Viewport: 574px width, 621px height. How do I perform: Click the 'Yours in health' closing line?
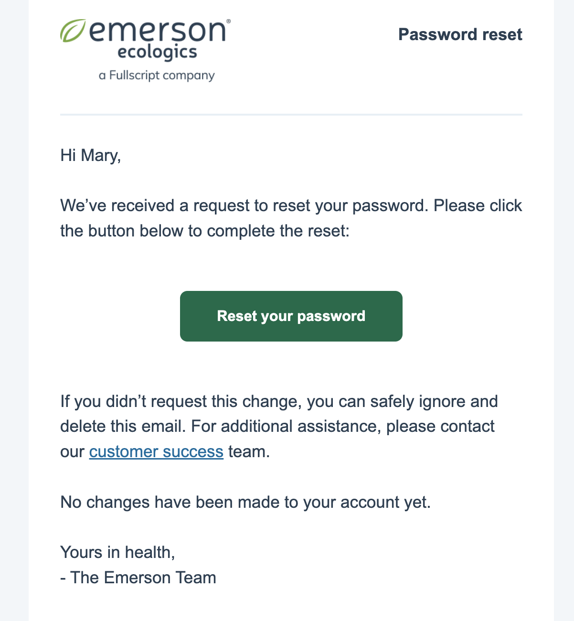tap(118, 552)
